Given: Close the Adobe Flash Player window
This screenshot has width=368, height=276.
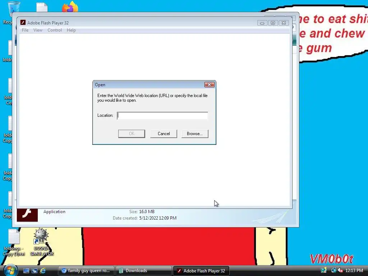Looking at the screenshot, I should coord(284,23).
